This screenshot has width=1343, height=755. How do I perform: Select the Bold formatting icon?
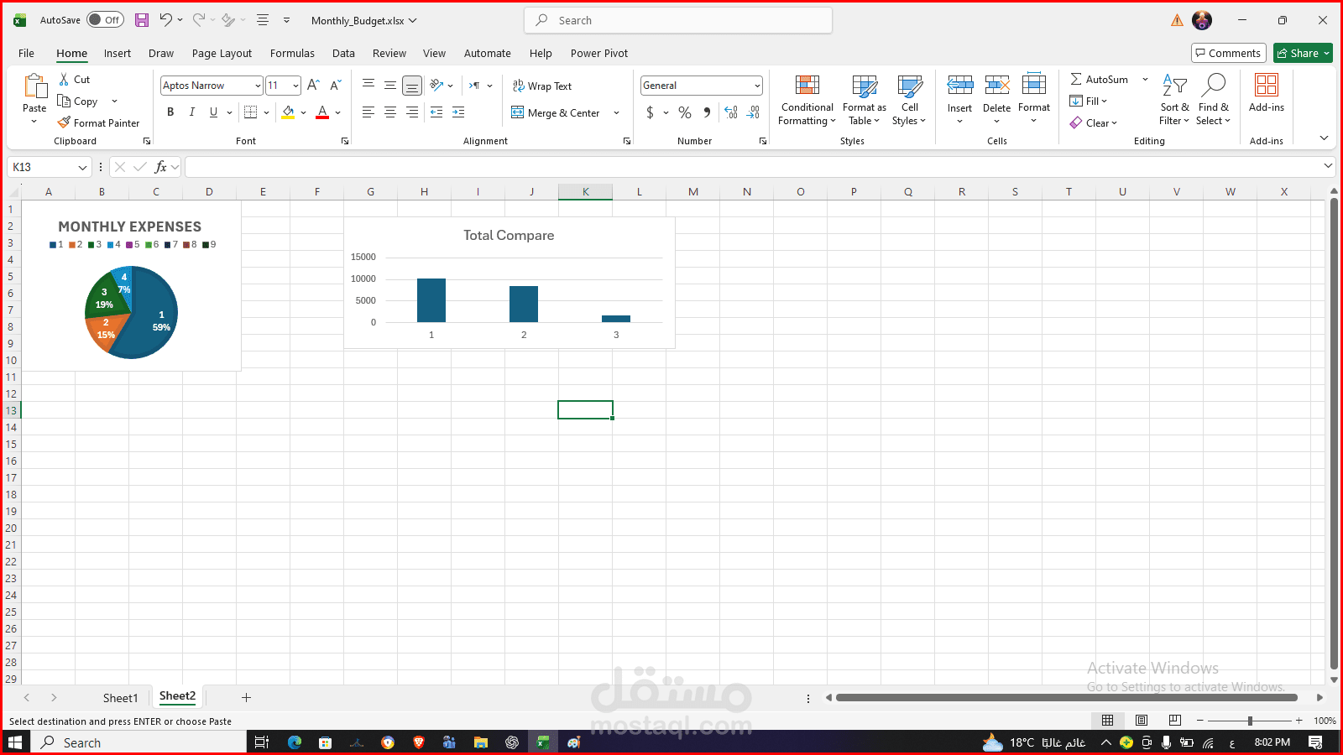[x=170, y=112]
